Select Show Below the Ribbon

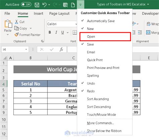point(104,131)
